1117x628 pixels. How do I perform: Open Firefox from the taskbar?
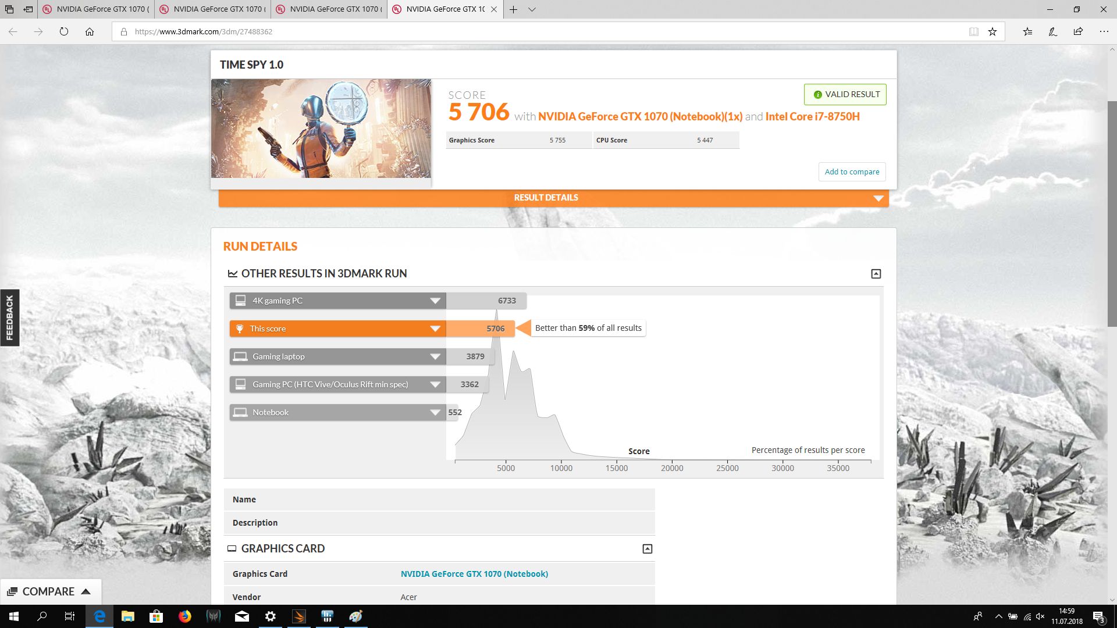pos(185,616)
